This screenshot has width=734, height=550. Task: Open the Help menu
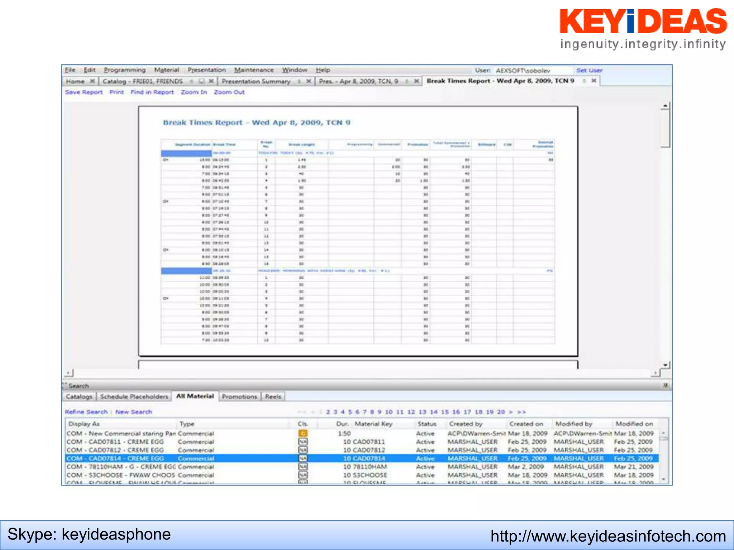click(323, 70)
